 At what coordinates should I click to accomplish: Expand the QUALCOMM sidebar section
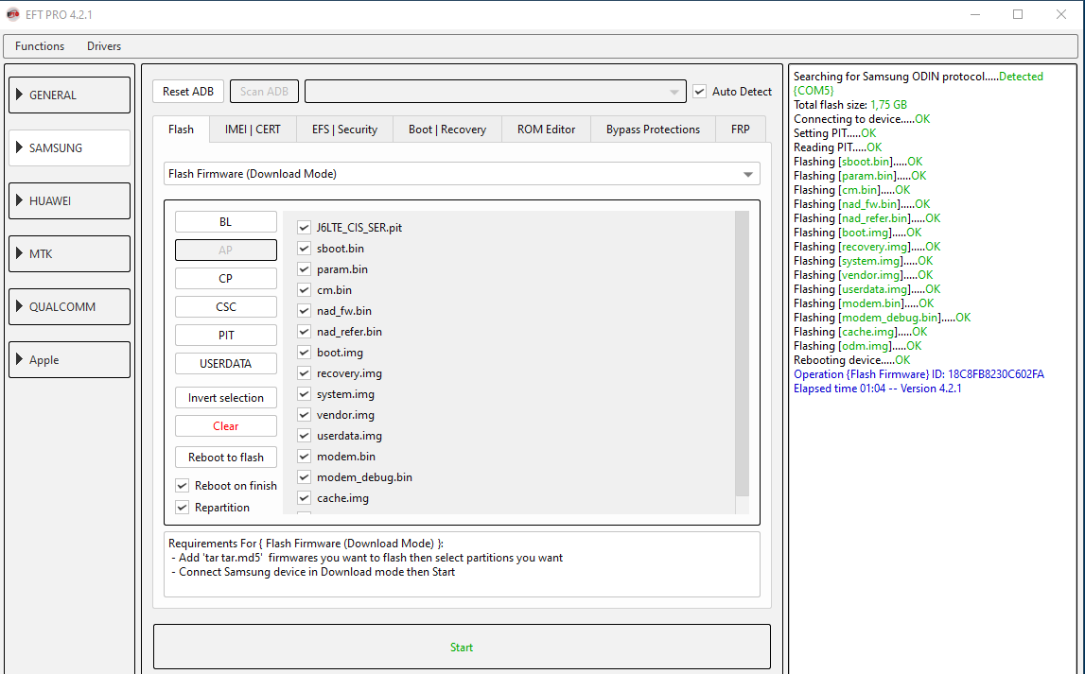point(69,307)
